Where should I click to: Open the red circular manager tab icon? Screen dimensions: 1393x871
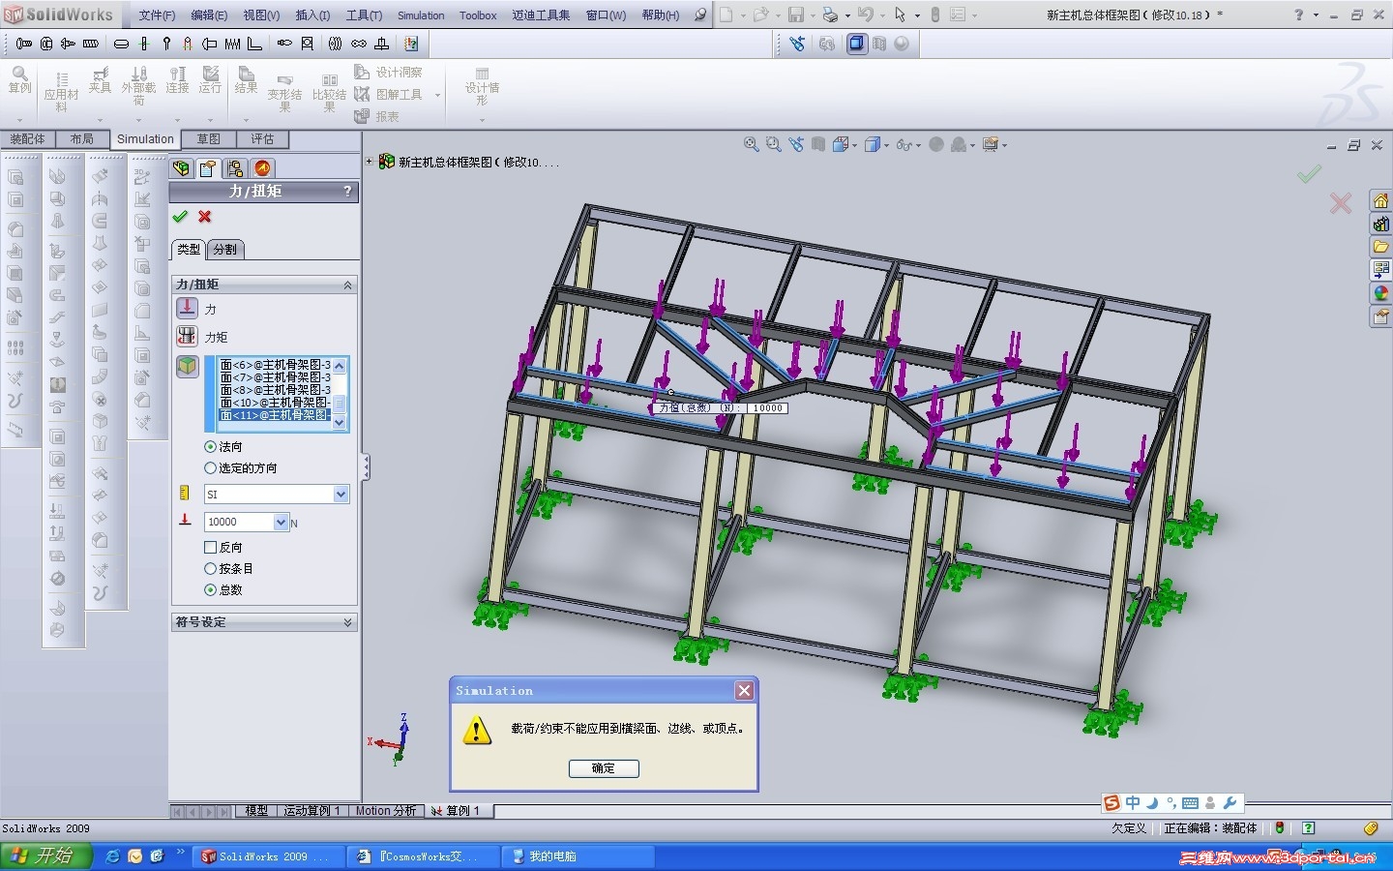pos(263,168)
